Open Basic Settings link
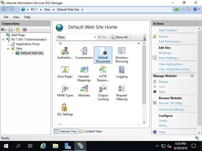 click(x=169, y=58)
